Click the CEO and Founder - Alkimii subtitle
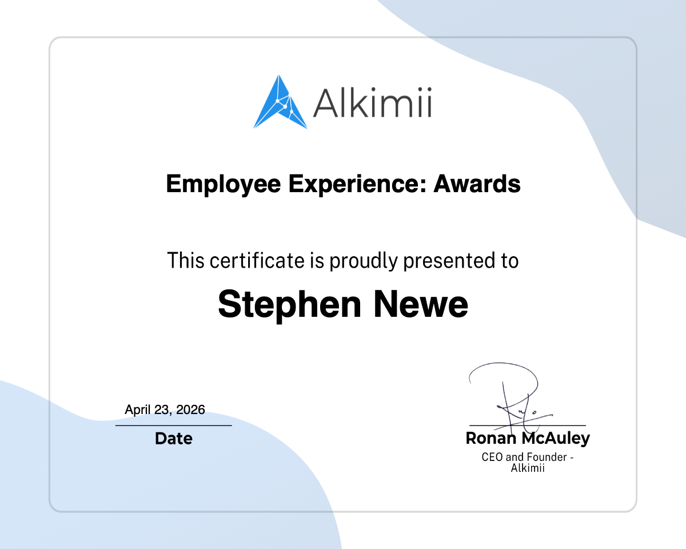Viewport: 686px width, 549px height. [527, 462]
